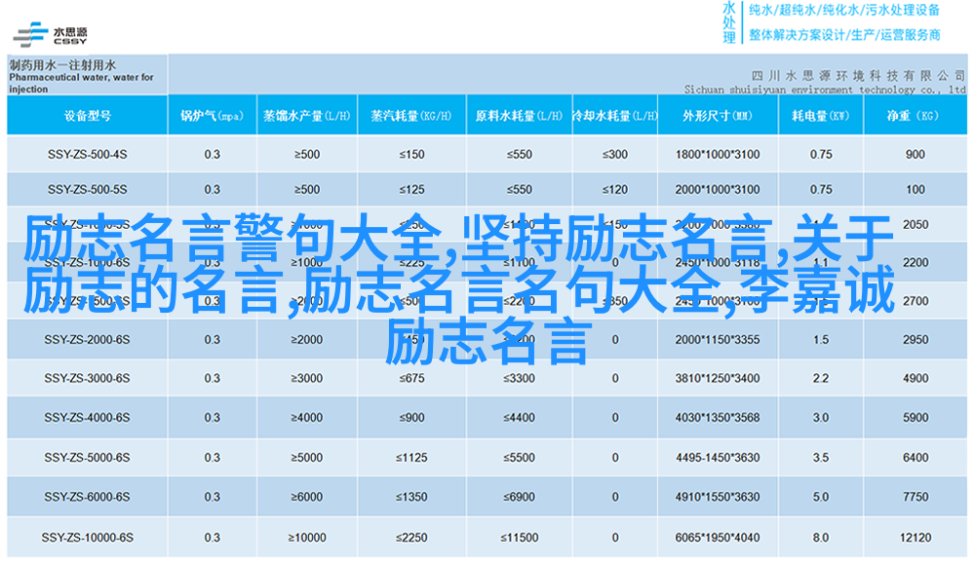Click the 蒸汽耗量(KG/H) header cell

coord(411,116)
